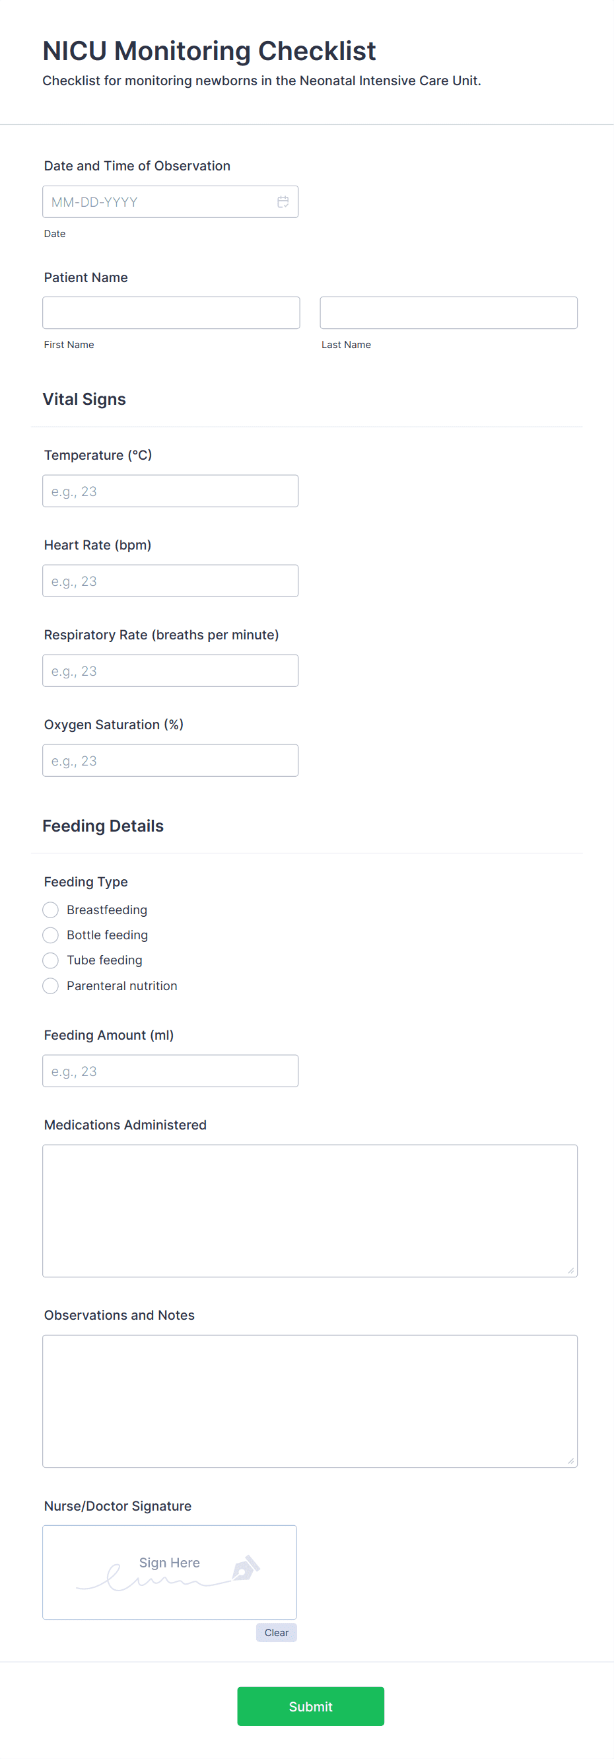Viewport: 614px width, 1759px height.
Task: Focus the First Name field
Action: 170,311
